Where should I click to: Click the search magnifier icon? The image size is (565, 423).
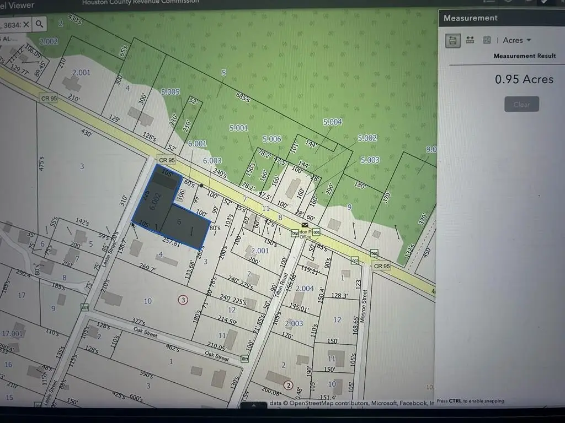click(x=40, y=24)
